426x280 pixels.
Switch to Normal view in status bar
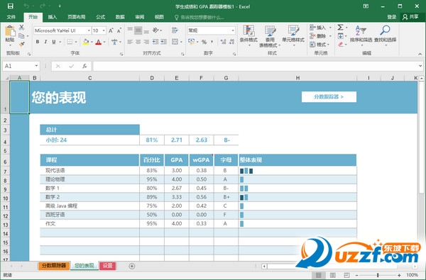[x=318, y=275]
